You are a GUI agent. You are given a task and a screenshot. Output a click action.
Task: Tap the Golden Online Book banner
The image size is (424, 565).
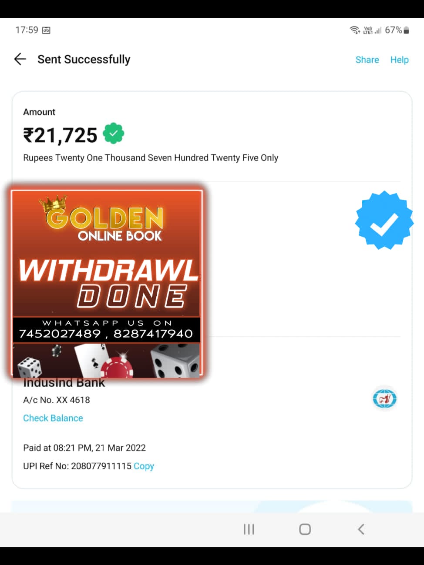pos(107,283)
